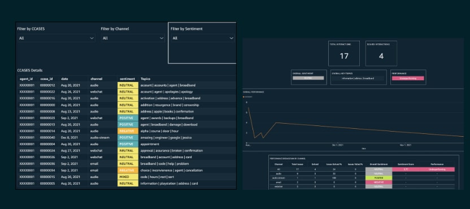
Task: Select ccase_id 00000016 cell
Action: click(x=47, y=98)
